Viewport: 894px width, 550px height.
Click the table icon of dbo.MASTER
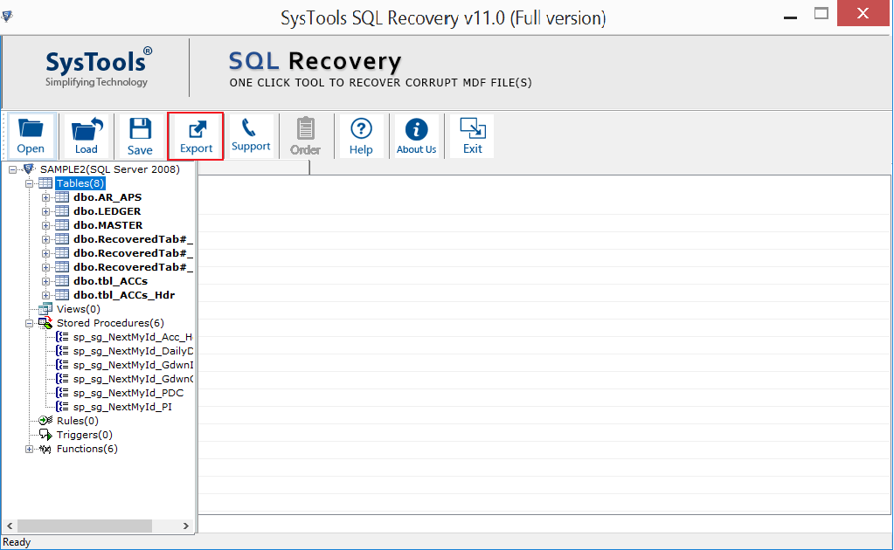[61, 225]
